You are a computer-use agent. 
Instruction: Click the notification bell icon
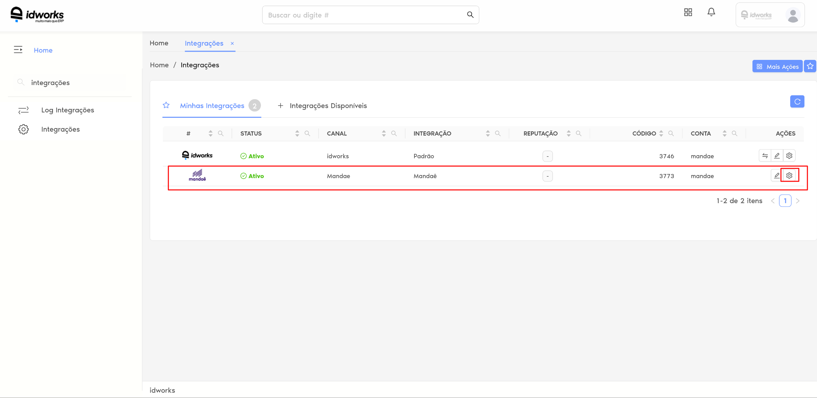click(x=711, y=12)
